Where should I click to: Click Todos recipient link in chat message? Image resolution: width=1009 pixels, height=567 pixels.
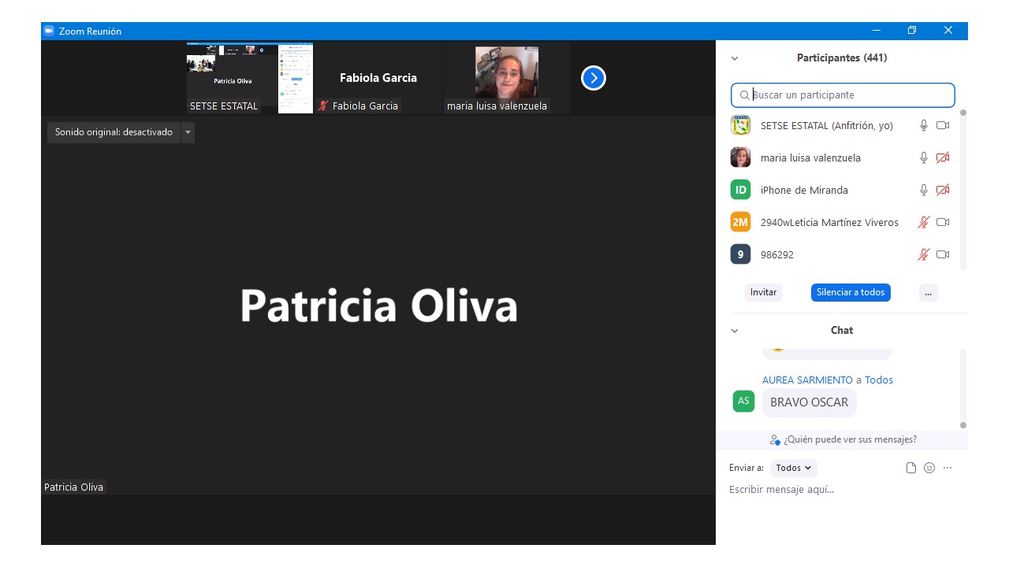pyautogui.click(x=879, y=380)
